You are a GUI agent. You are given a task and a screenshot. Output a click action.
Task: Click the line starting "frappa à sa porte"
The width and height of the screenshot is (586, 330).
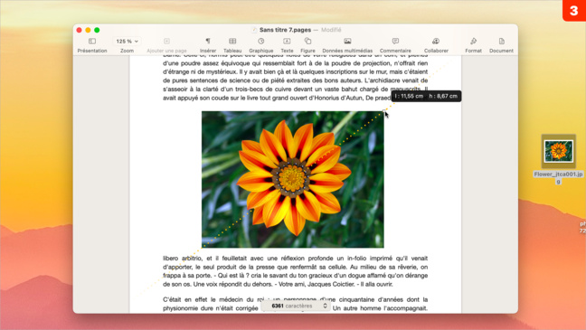pos(295,276)
